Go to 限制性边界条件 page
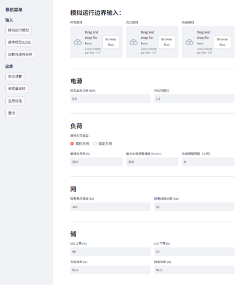 [x=20, y=55]
